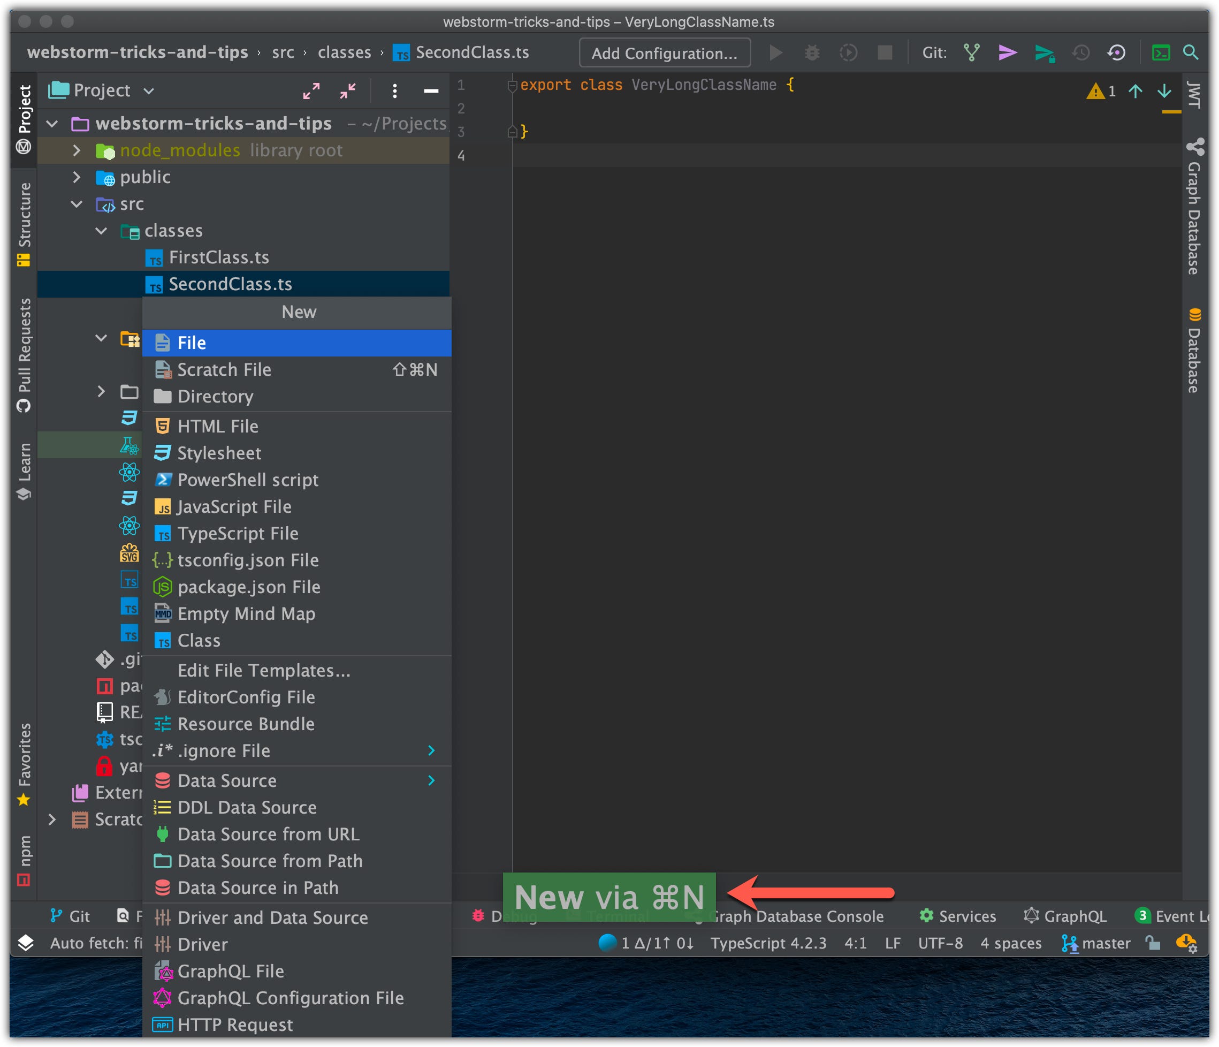1219x1047 pixels.
Task: Open the search everywhere magnifier icon
Action: pos(1190,52)
